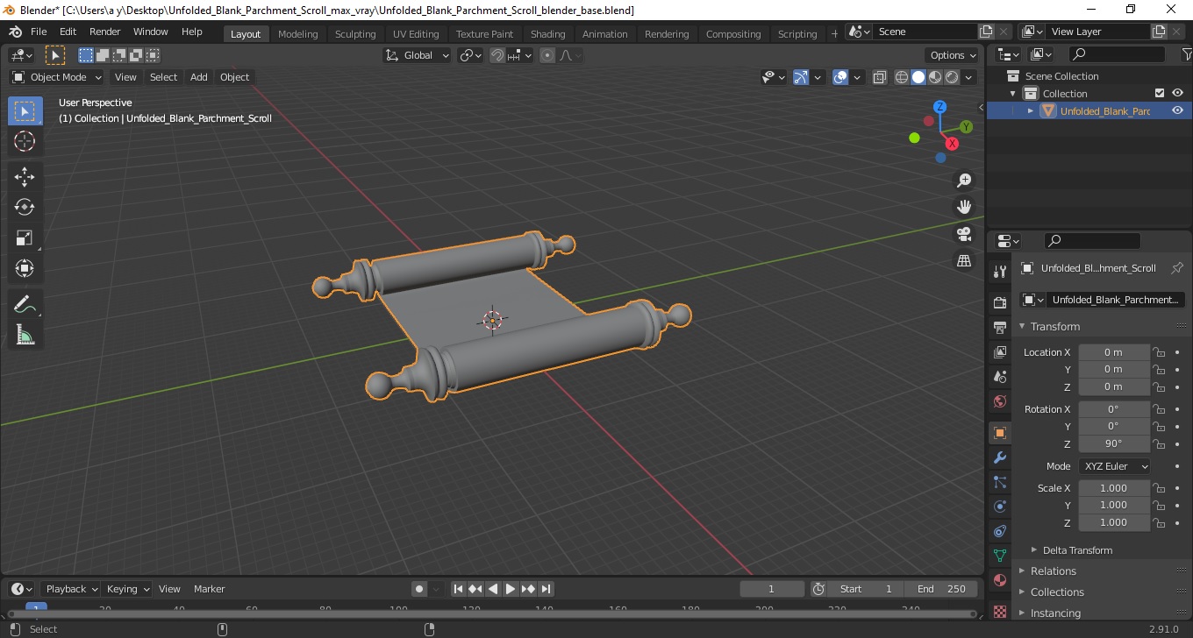Screen dimensions: 1193x638
Task: Click the pan view hand icon
Action: [964, 207]
